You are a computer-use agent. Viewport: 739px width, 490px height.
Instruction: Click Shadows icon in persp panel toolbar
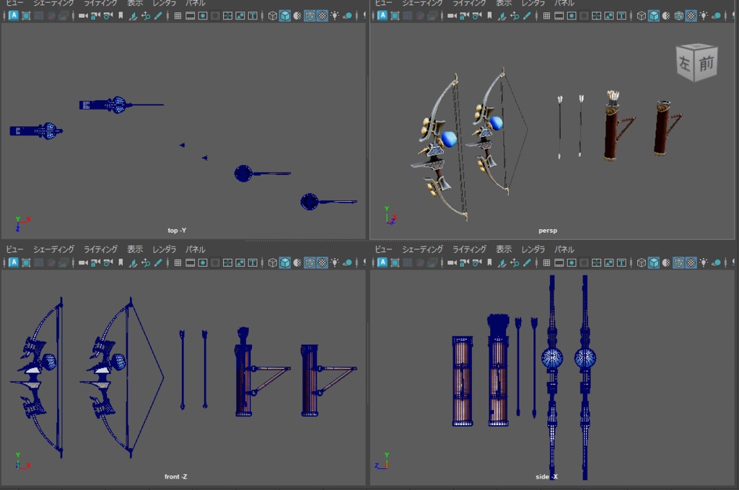click(716, 16)
